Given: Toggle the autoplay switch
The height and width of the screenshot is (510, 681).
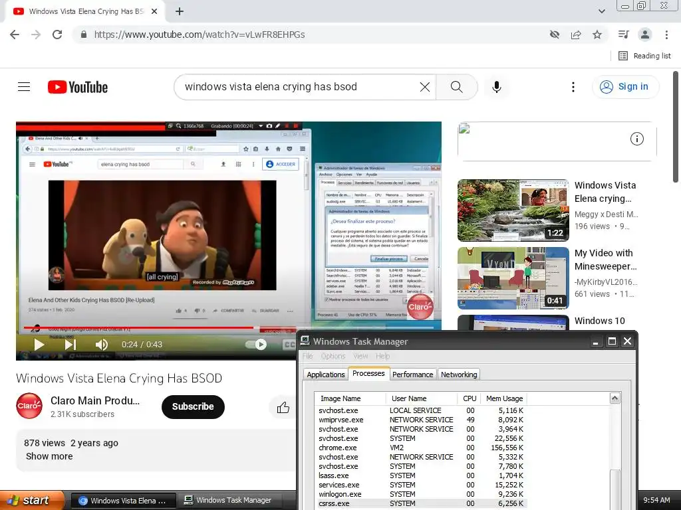Looking at the screenshot, I should pyautogui.click(x=256, y=345).
